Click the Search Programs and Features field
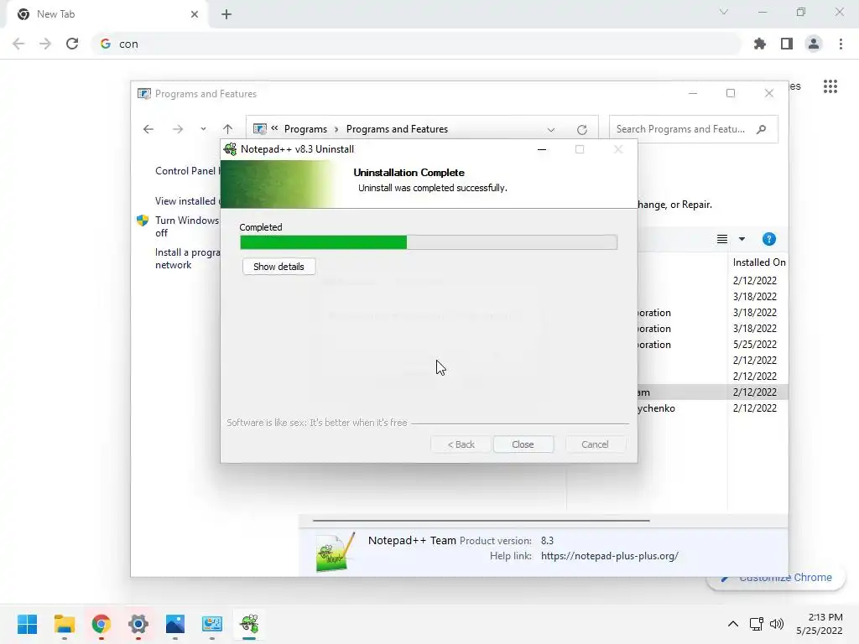The height and width of the screenshot is (644, 859). 693,129
